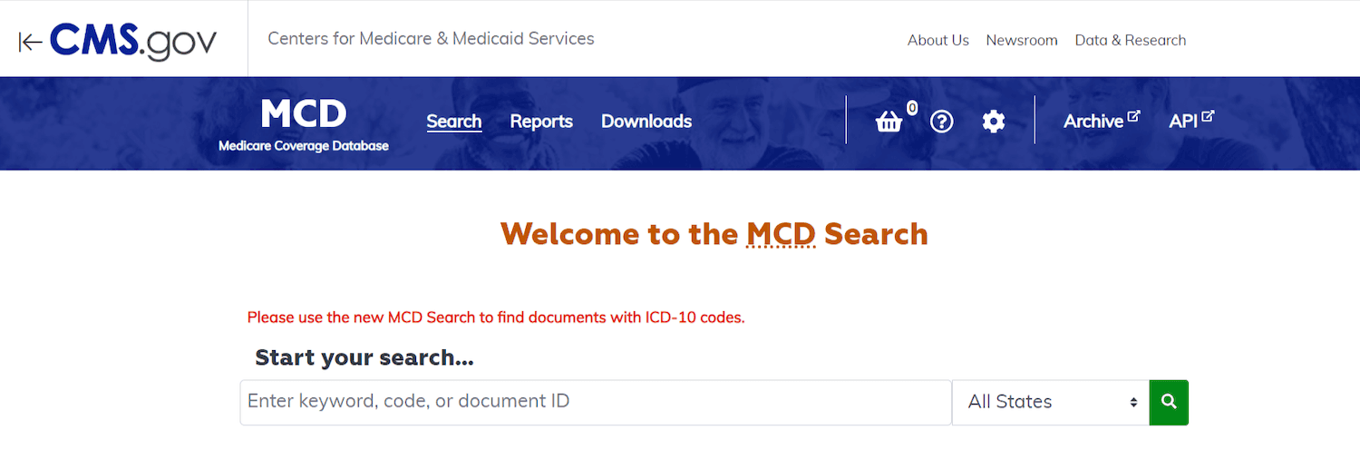Select the Search tab in navigation
The height and width of the screenshot is (459, 1360).
(x=454, y=122)
